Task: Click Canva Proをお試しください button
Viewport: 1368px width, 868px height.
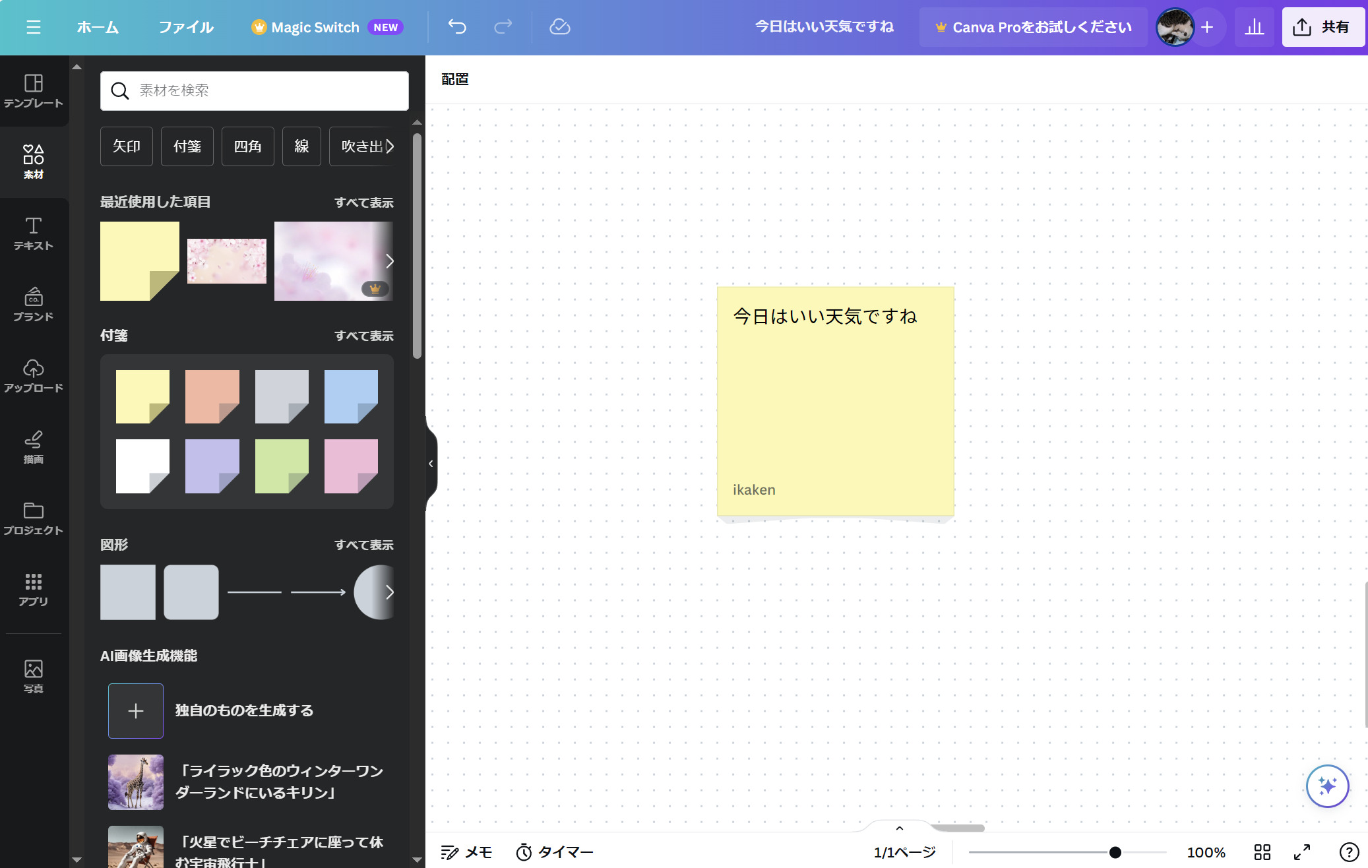Action: pos(1033,27)
